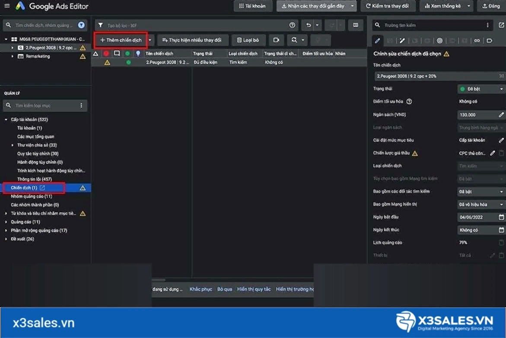Click the help icon beside Điểm tối ưu hóa
The width and height of the screenshot is (506, 338).
pos(409,102)
